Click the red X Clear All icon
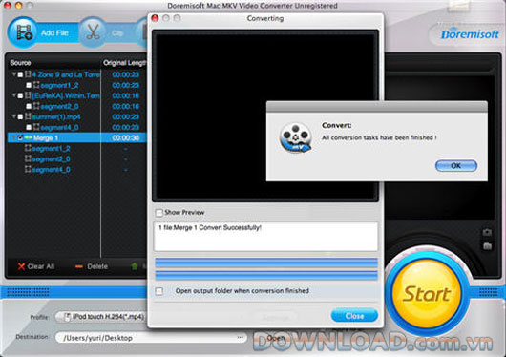 point(21,266)
